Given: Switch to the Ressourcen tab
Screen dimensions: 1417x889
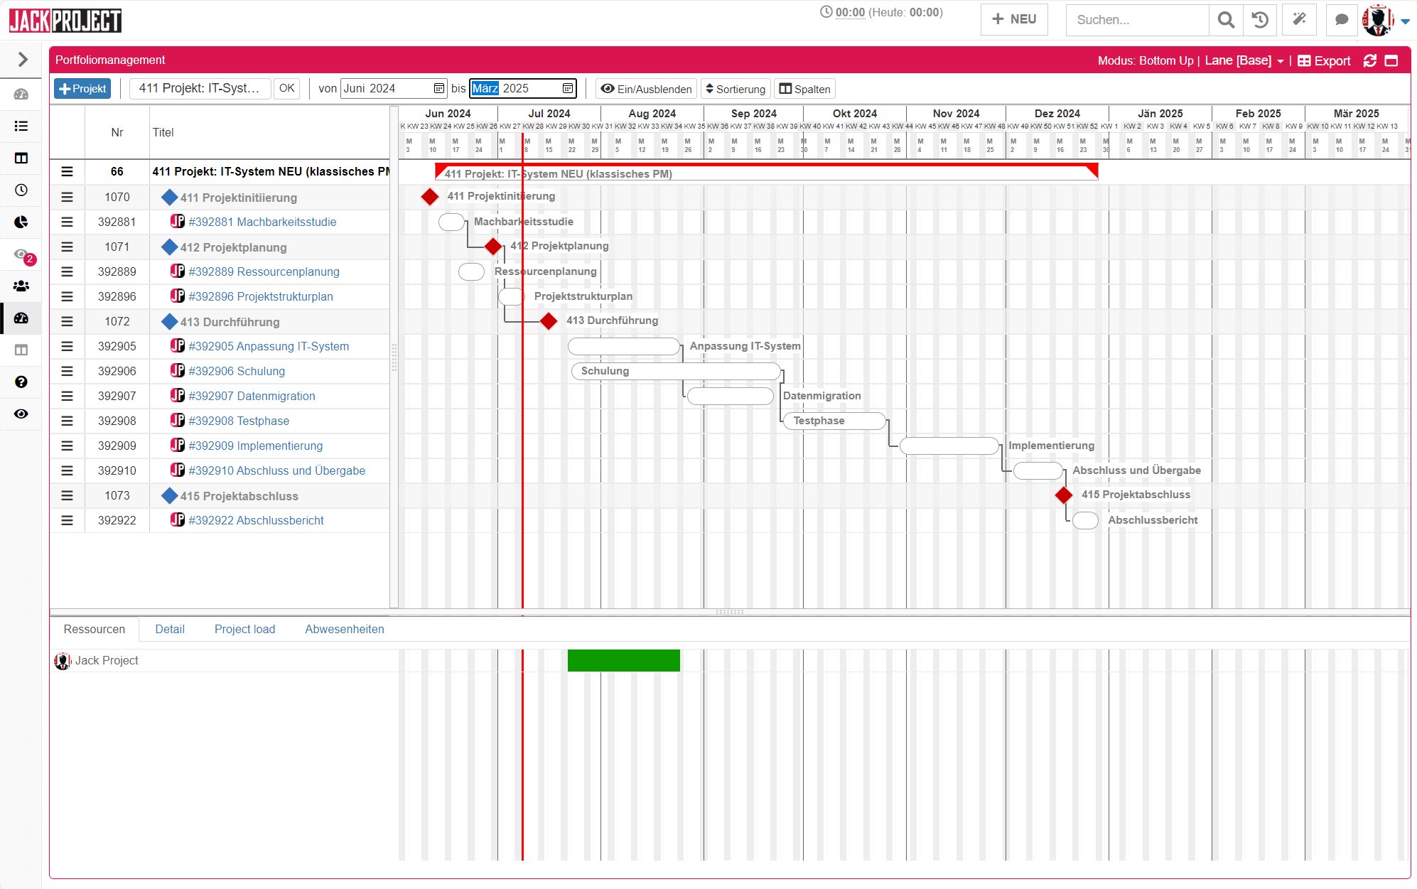Looking at the screenshot, I should (94, 629).
